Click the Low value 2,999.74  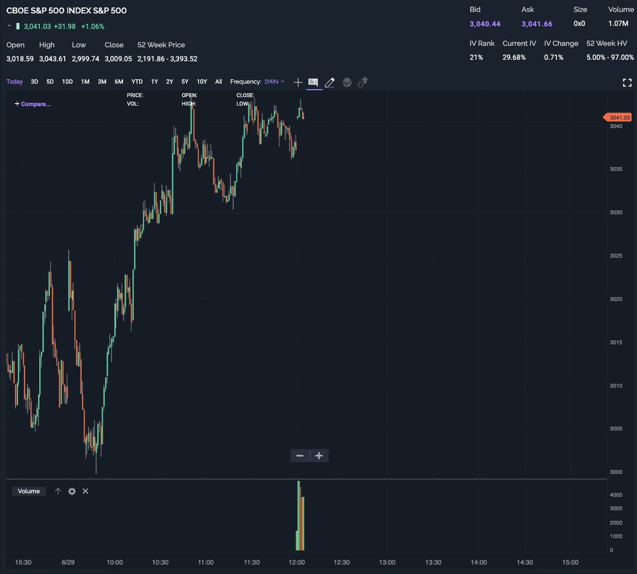85,59
